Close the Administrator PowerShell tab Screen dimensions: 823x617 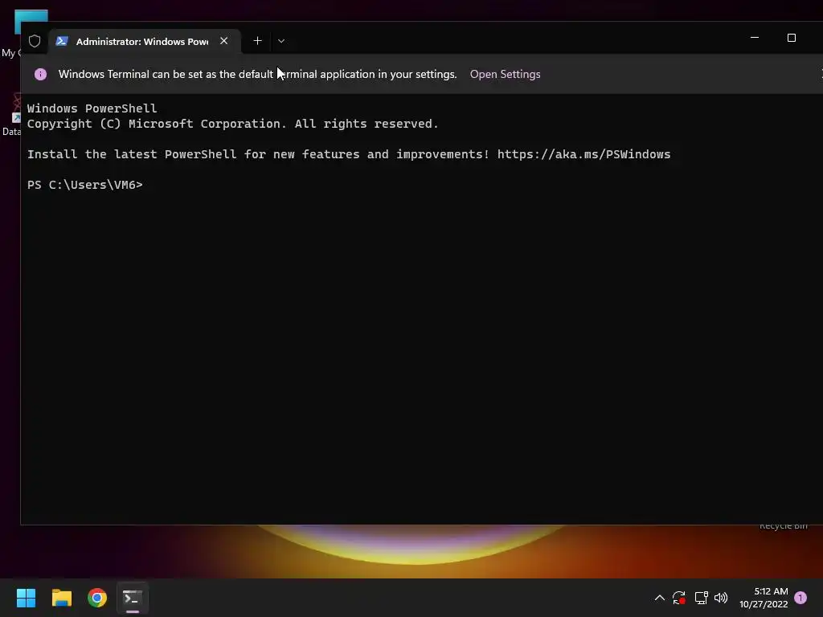click(x=224, y=41)
